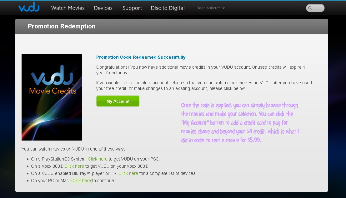Screen dimensions: 346x198
Task: Click the search magnifier icon
Action: 310,8
